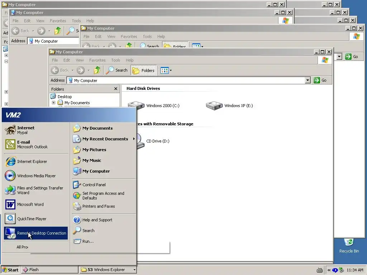The height and width of the screenshot is (275, 367).
Task: Select CD Drive (D:)
Action: point(158,141)
